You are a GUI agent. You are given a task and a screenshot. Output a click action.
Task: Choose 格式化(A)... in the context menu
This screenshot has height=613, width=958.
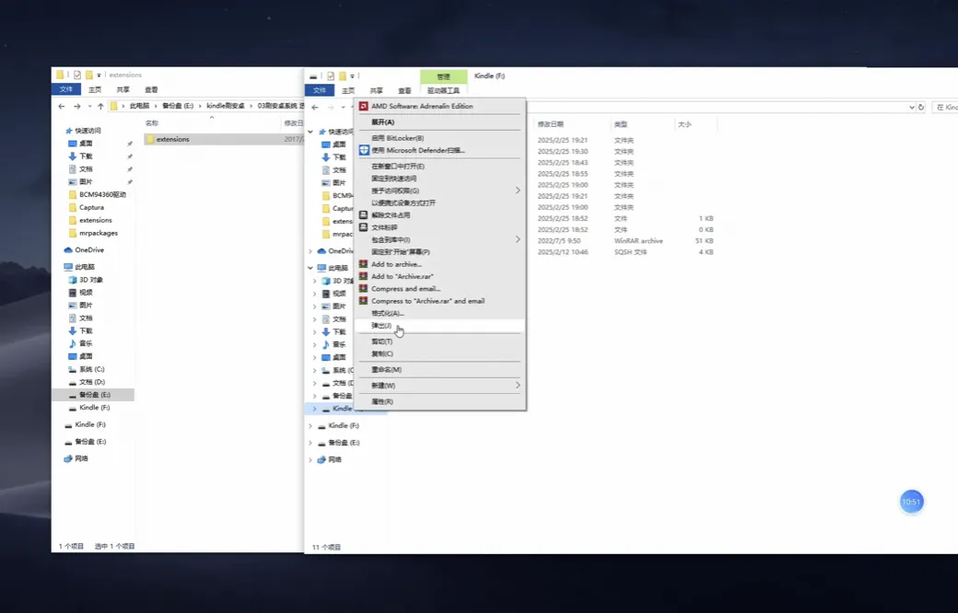pos(439,313)
